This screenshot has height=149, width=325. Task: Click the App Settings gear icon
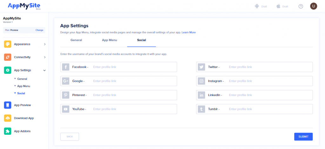tap(8, 70)
